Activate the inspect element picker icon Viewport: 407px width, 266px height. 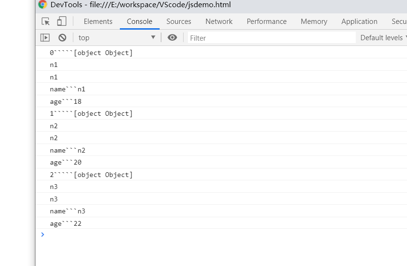click(46, 21)
